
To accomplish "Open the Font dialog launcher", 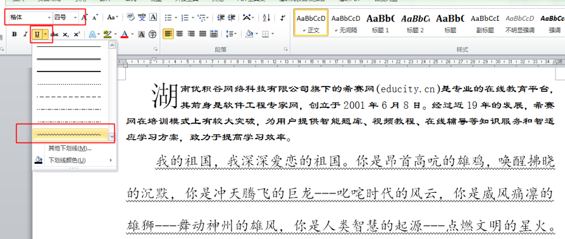I will pyautogui.click(x=156, y=49).
